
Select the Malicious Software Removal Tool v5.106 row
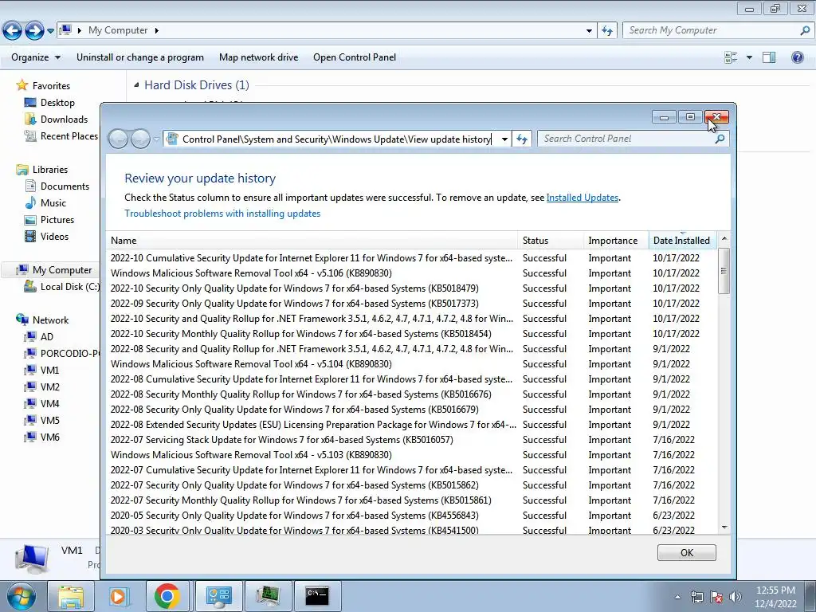pyautogui.click(x=411, y=273)
